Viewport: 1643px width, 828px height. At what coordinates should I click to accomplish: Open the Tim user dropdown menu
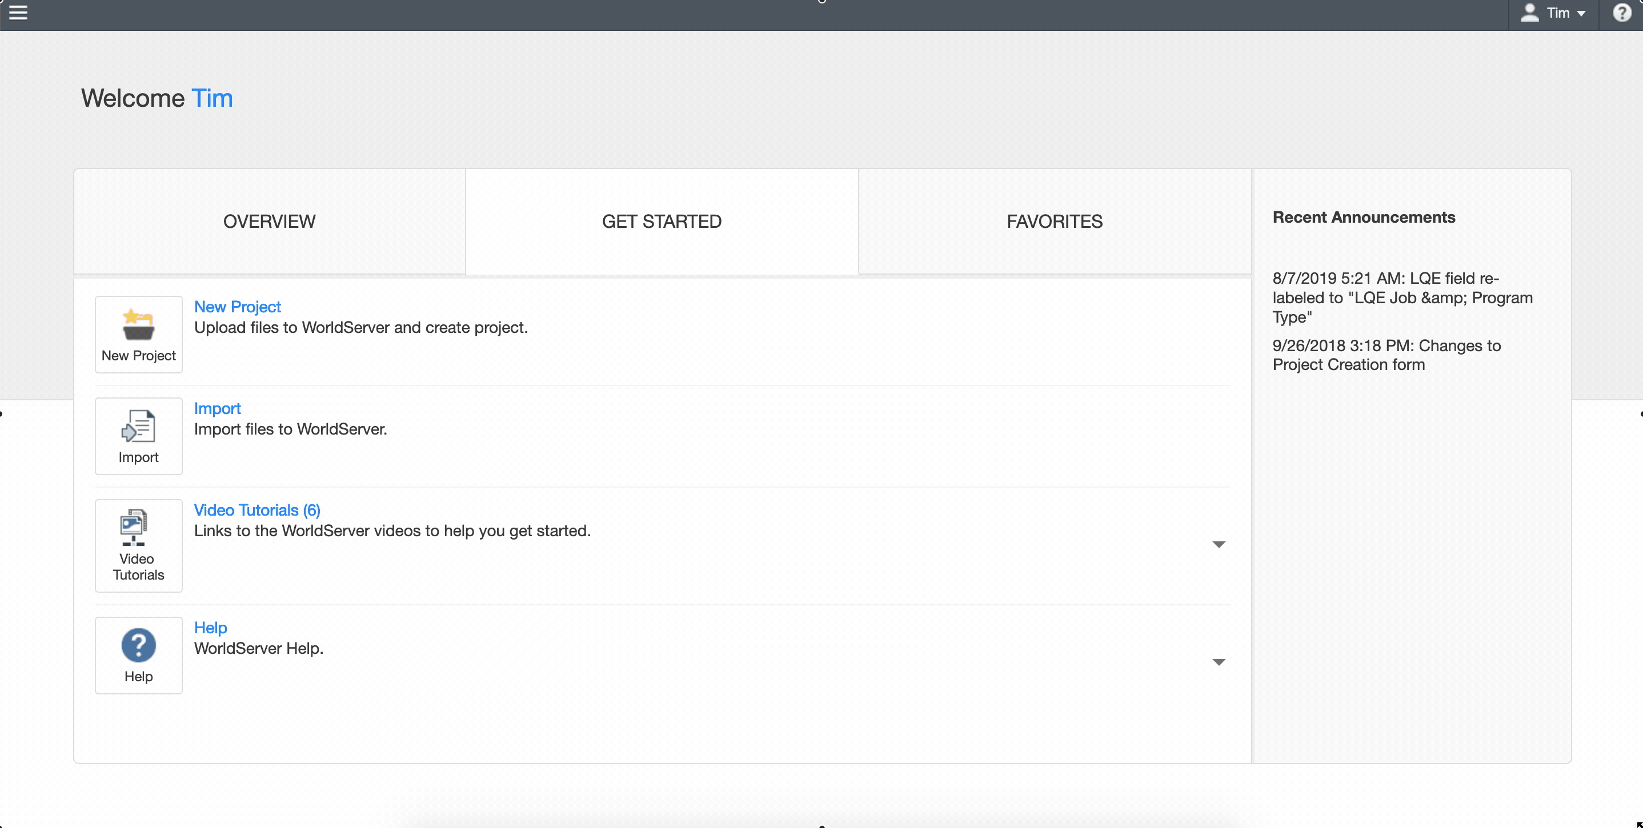pyautogui.click(x=1553, y=13)
